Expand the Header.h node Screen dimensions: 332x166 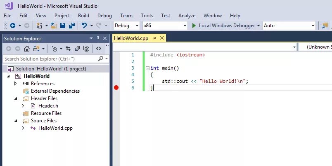coord(23,106)
